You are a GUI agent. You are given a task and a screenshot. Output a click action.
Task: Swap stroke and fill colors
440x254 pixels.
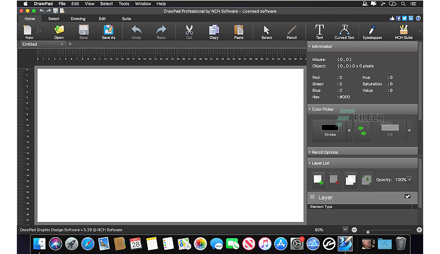tap(362, 131)
